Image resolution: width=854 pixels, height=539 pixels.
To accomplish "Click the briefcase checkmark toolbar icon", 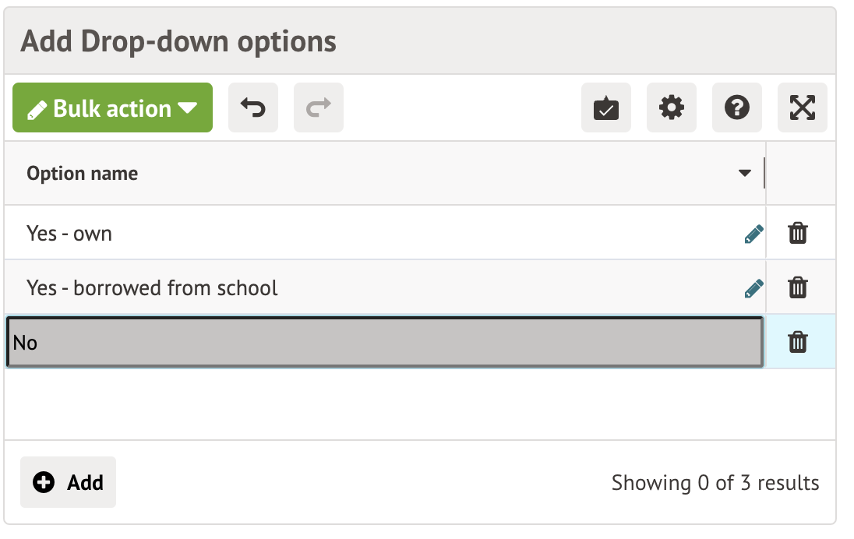I will coord(605,108).
